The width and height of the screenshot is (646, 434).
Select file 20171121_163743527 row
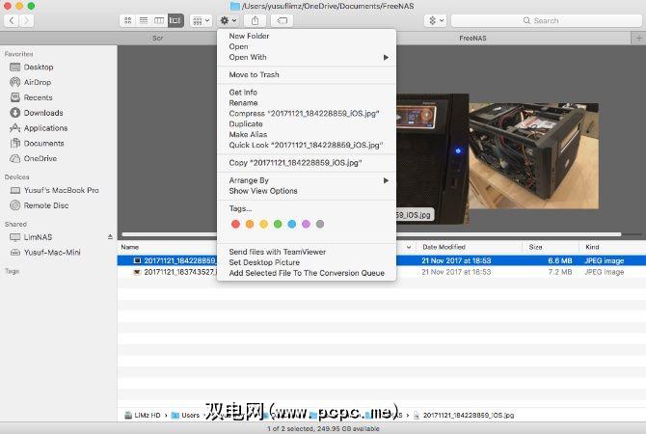[x=382, y=272]
